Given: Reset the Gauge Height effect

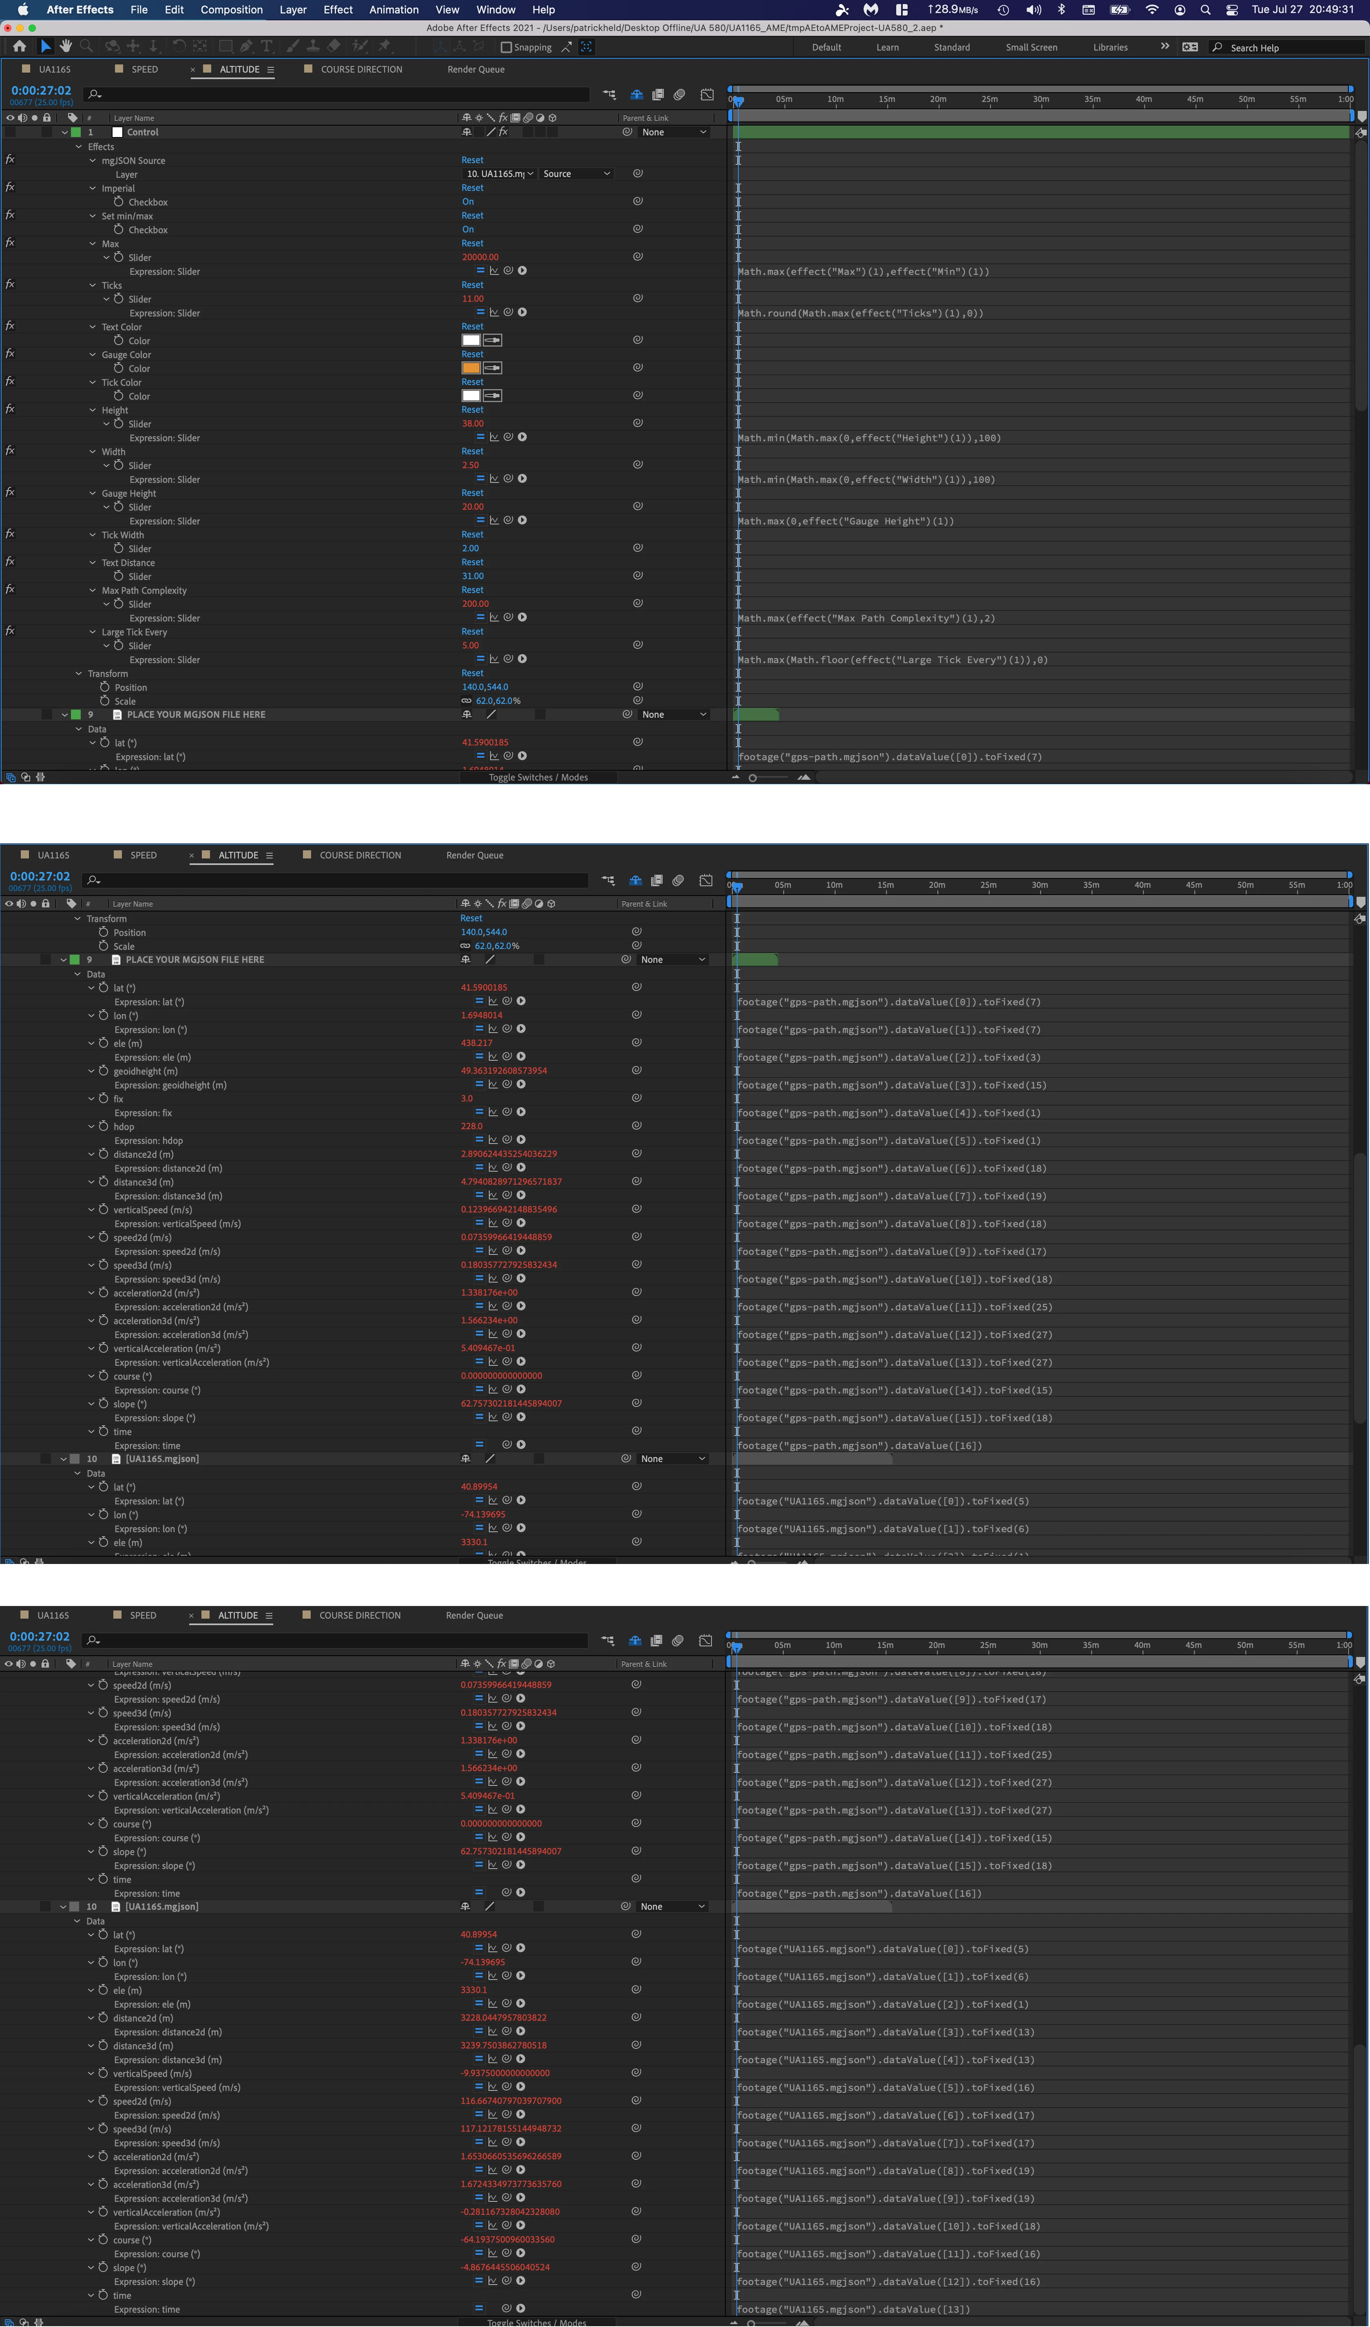Looking at the screenshot, I should pyautogui.click(x=472, y=493).
